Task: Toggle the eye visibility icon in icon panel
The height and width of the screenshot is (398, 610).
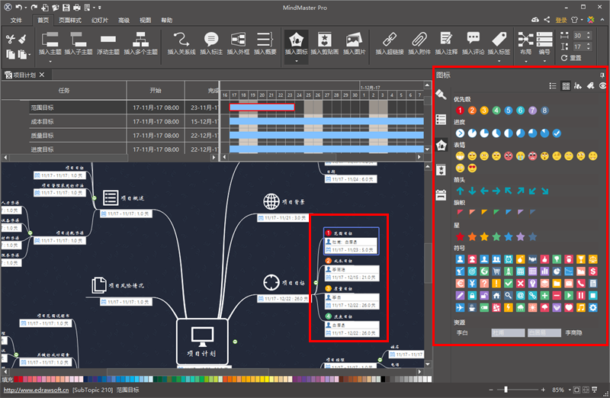Action: click(x=602, y=86)
